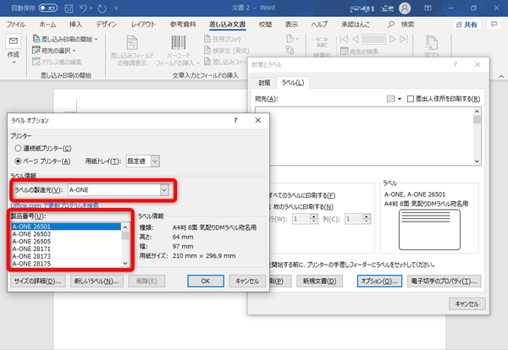Select 連続紙プリンター radio button
The height and width of the screenshot is (350, 508).
tap(18, 148)
